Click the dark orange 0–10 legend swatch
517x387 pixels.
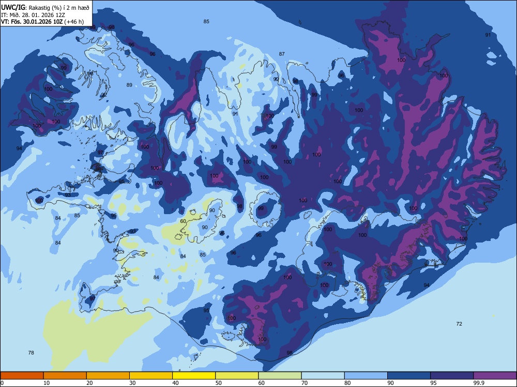[x=22, y=376]
